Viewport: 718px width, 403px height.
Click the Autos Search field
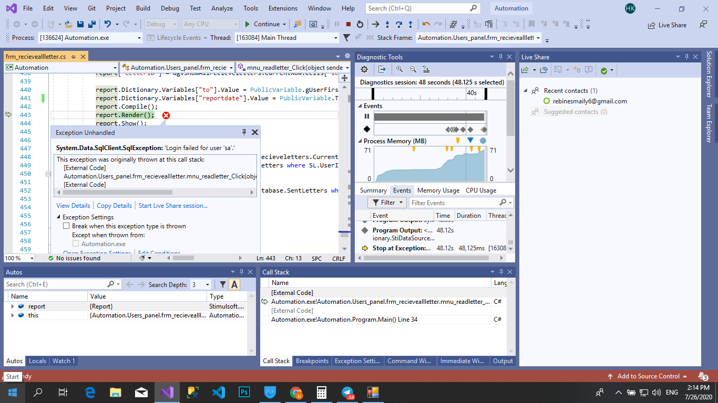coord(56,284)
